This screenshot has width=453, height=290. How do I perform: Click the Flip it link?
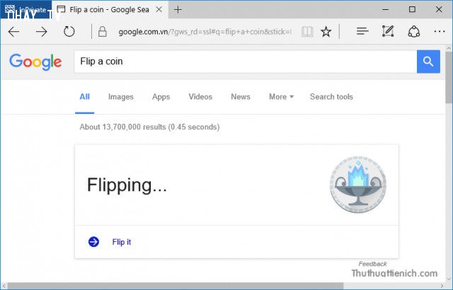[121, 242]
